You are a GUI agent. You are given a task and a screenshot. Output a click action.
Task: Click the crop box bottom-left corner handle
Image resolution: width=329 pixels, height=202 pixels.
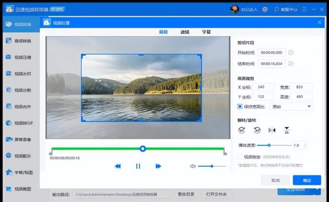coord(83,119)
